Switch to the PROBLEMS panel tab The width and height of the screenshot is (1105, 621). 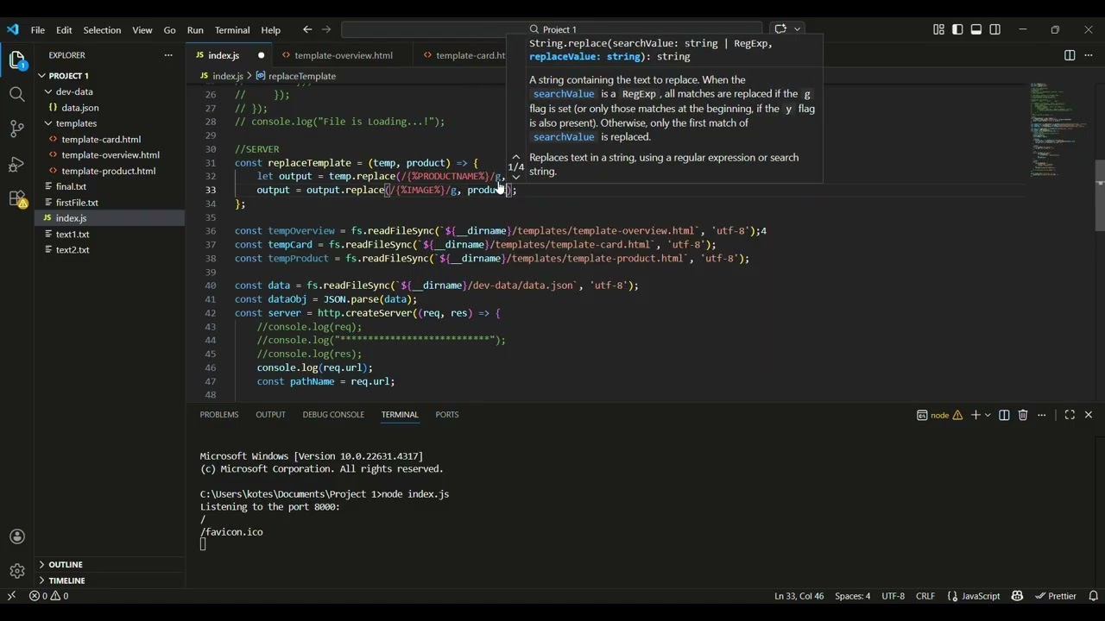point(219,415)
